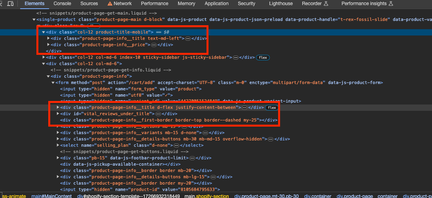Expand the product-page-info__variants div
This screenshot has width=432, height=198.
(58, 133)
